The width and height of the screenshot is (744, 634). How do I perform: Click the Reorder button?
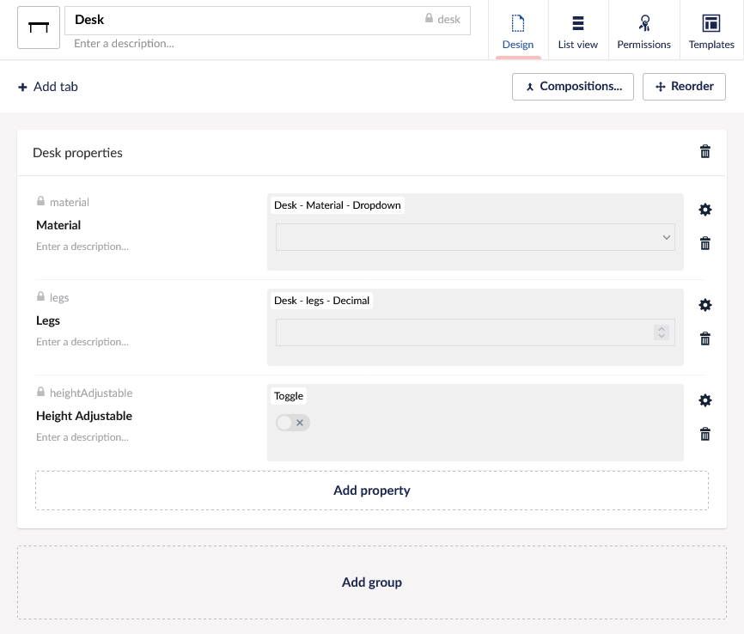684,87
